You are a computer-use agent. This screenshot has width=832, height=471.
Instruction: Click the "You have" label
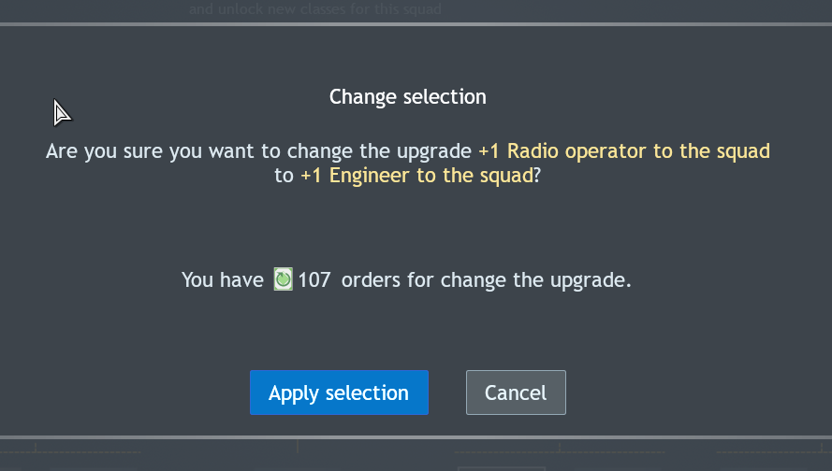click(223, 279)
